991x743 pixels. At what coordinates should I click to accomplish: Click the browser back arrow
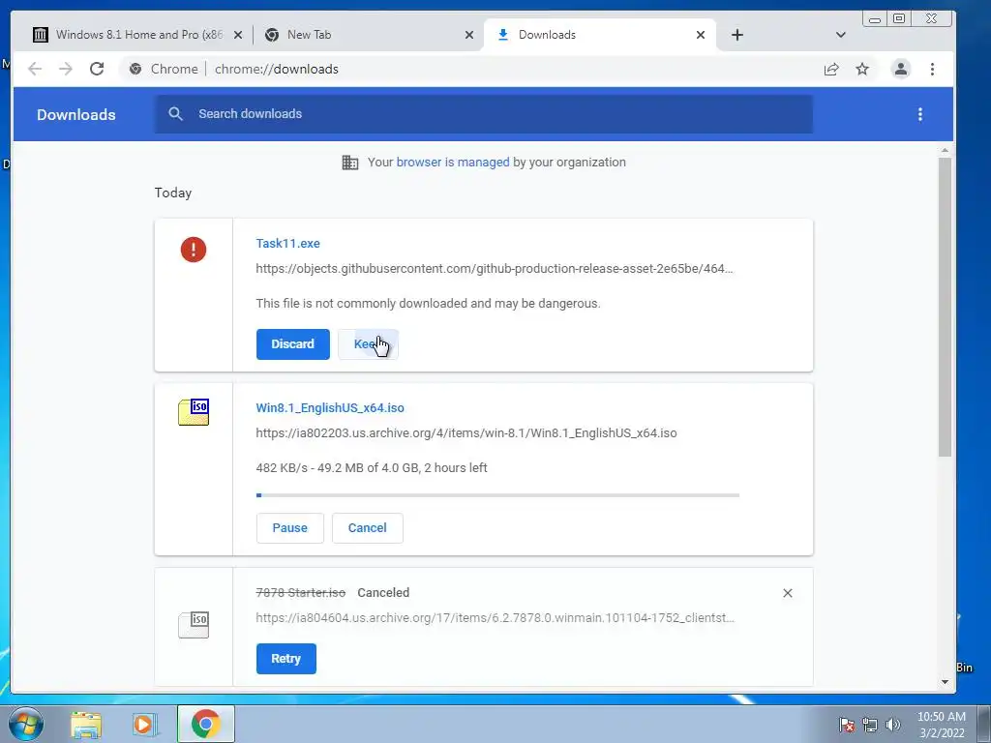(x=35, y=69)
